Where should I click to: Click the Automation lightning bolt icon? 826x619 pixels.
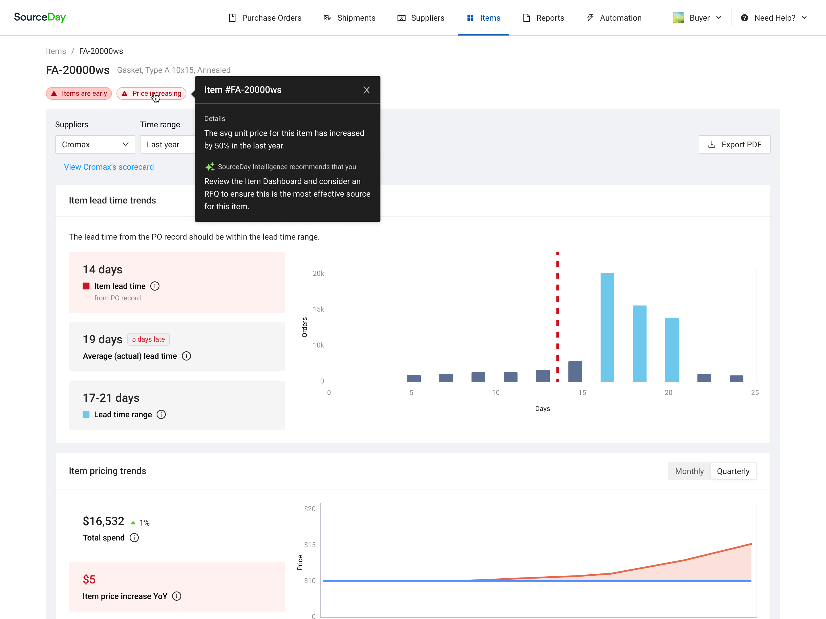(x=589, y=17)
